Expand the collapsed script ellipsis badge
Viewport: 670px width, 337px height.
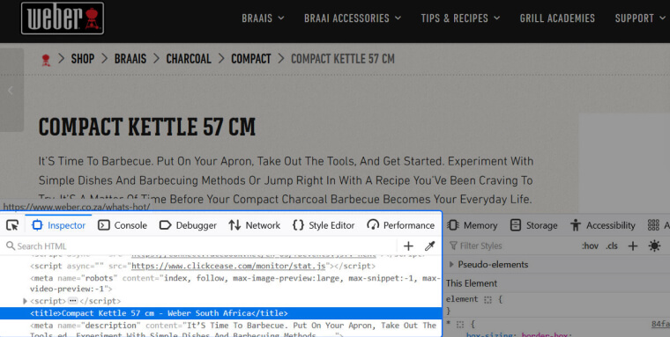pos(73,301)
